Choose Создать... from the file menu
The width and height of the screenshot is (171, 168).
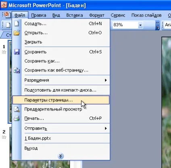click(61, 24)
